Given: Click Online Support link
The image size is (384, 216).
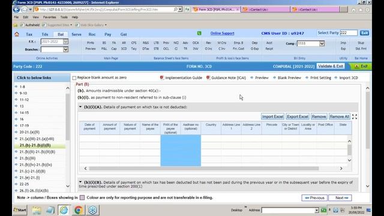Looking at the screenshot, I should click(x=222, y=34).
